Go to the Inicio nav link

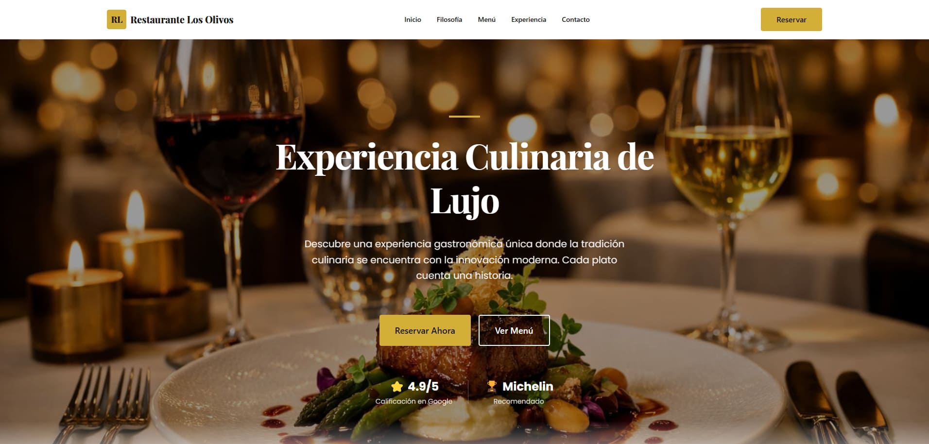pos(413,19)
